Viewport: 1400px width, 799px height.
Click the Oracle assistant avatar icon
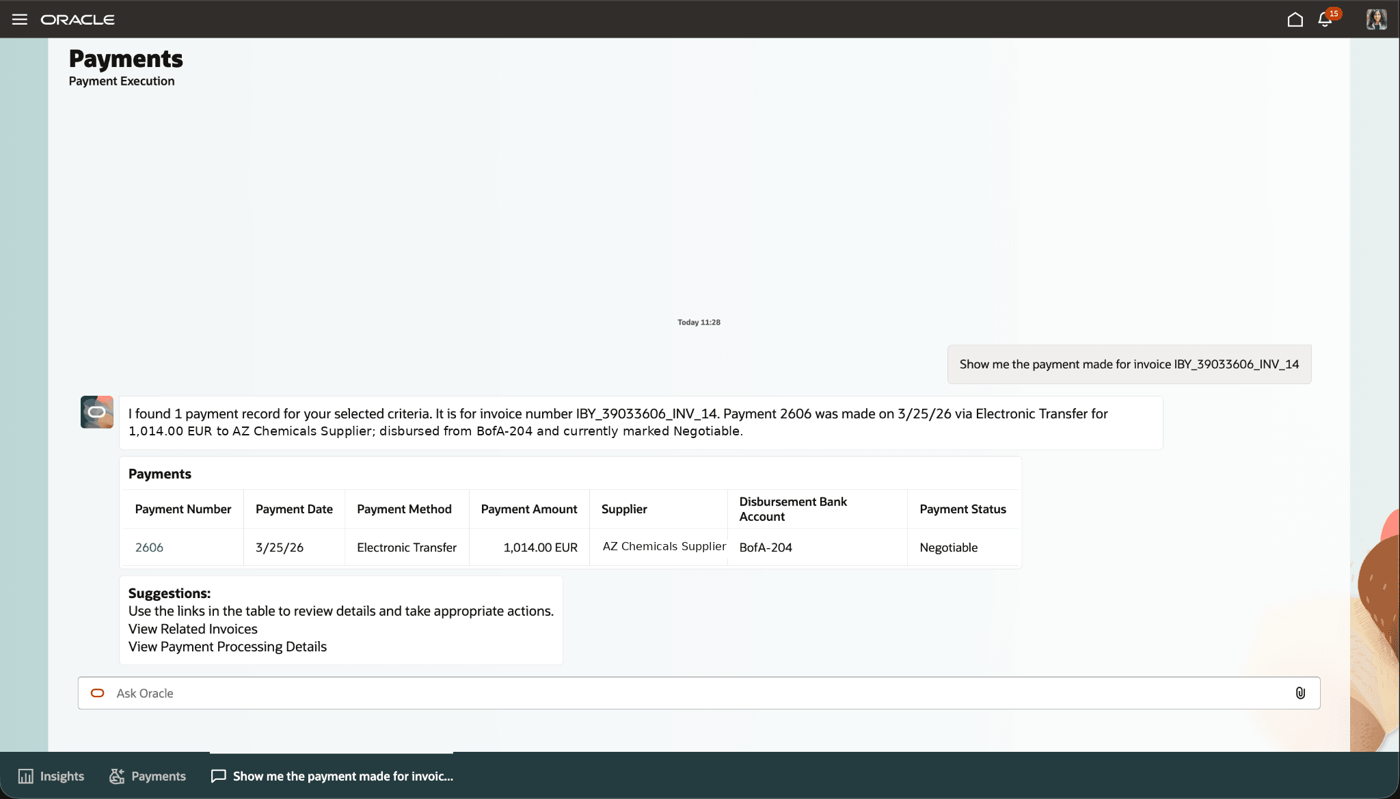pyautogui.click(x=97, y=412)
